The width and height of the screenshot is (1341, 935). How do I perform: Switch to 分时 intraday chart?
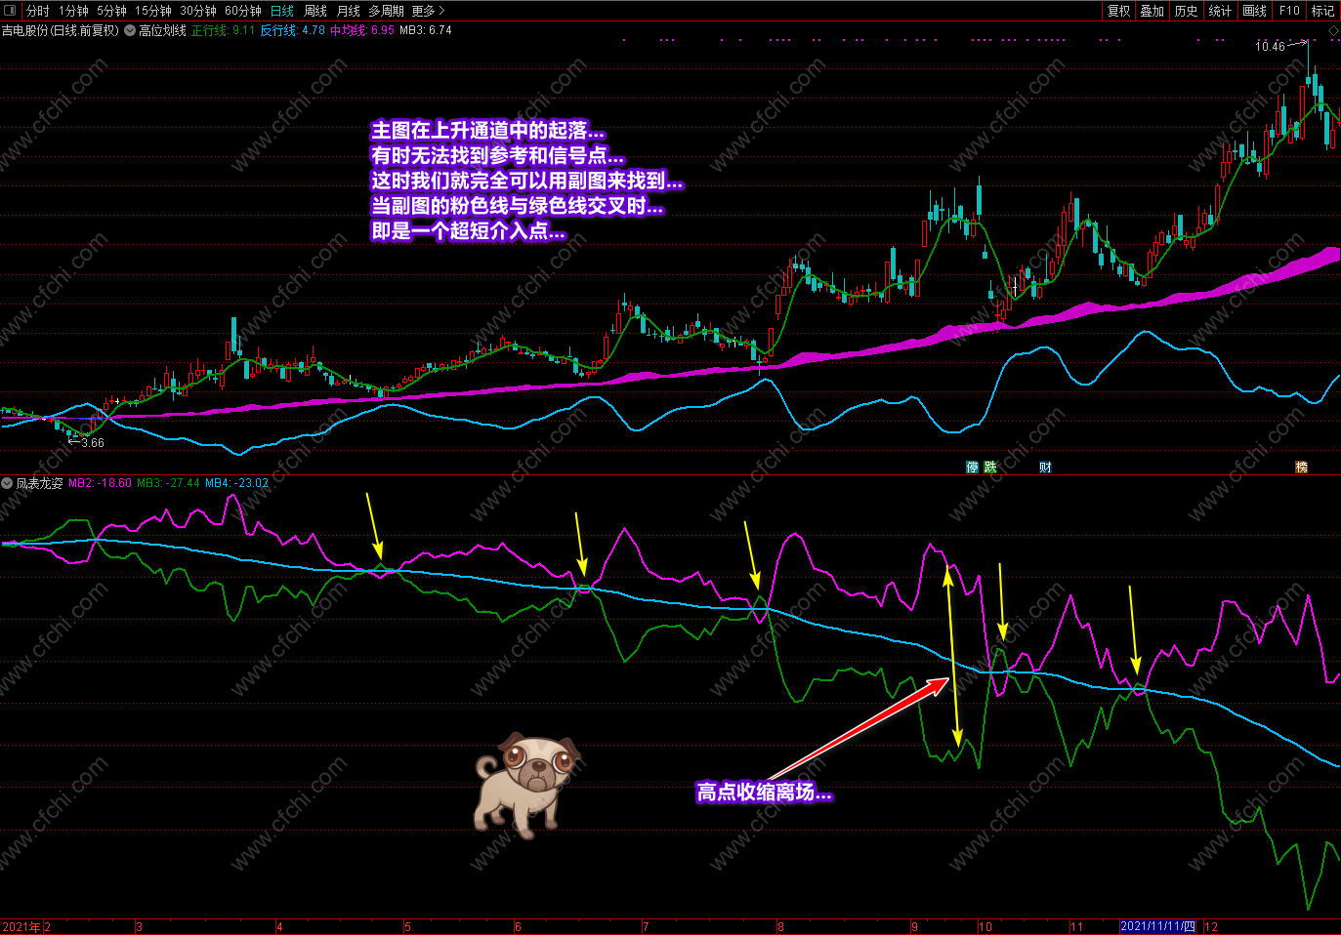click(38, 11)
